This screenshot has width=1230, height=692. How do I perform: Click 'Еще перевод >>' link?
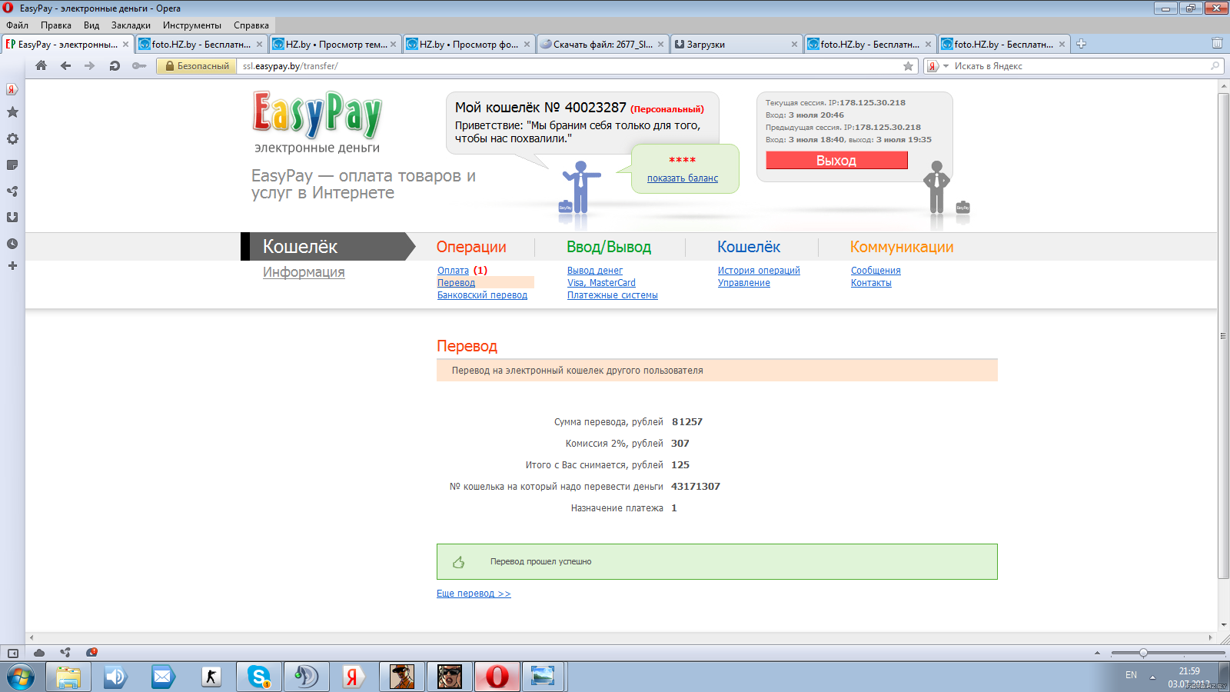pos(474,594)
